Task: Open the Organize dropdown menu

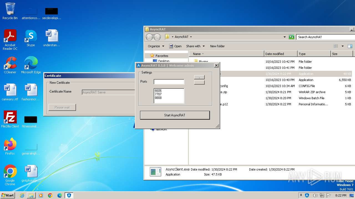Action: pos(156,46)
